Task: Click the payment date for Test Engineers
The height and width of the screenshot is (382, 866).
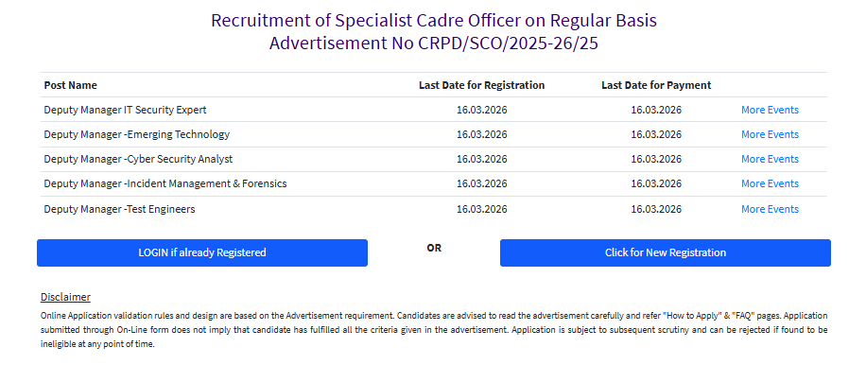Action: pyautogui.click(x=656, y=209)
